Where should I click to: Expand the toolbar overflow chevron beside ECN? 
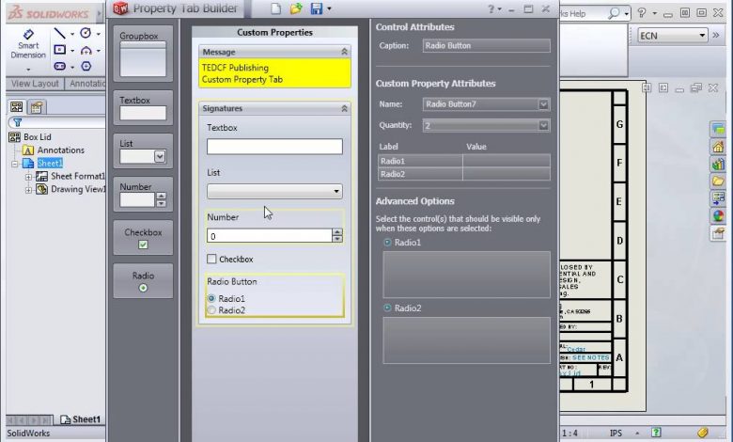716,35
